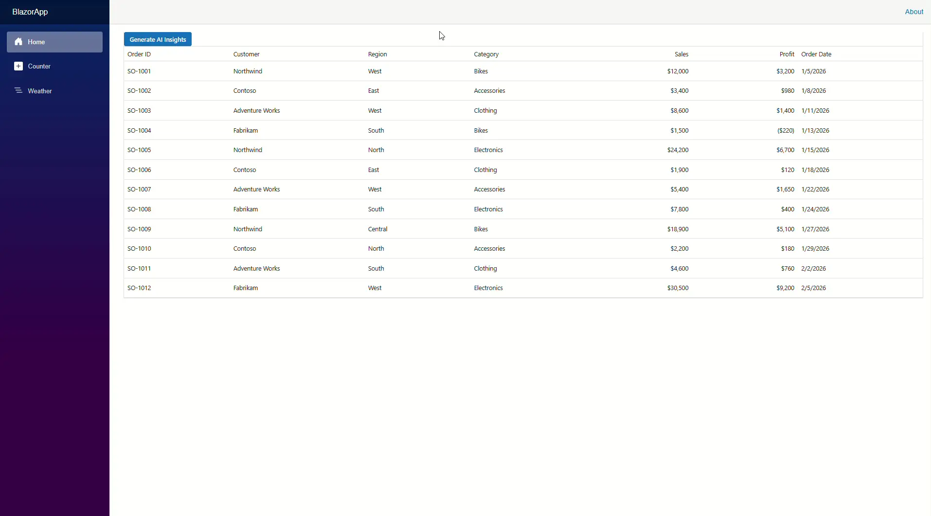This screenshot has width=931, height=516.
Task: Click Electronics category in row SO-1012
Action: 488,288
